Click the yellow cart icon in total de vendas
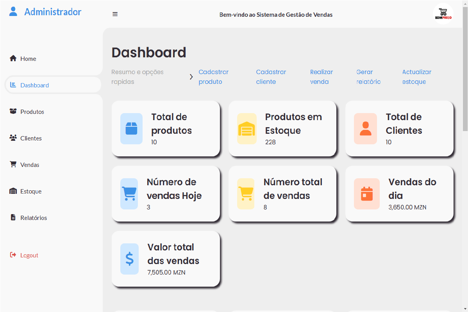Viewport: 468px width, 312px height. (x=246, y=194)
